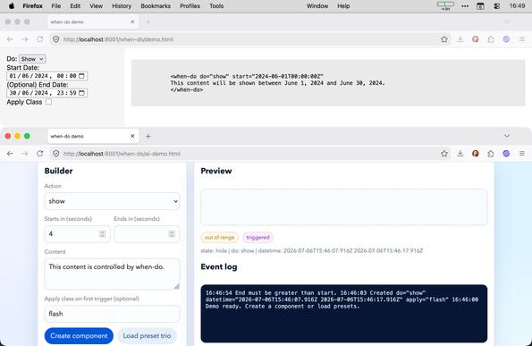
Task: Click profile avatar in background demo.html window
Action: [x=476, y=39]
